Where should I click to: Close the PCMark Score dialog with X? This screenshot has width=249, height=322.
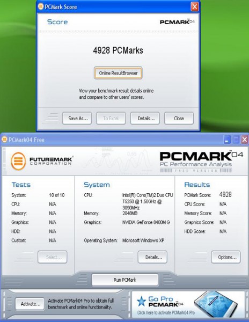pos(194,6)
